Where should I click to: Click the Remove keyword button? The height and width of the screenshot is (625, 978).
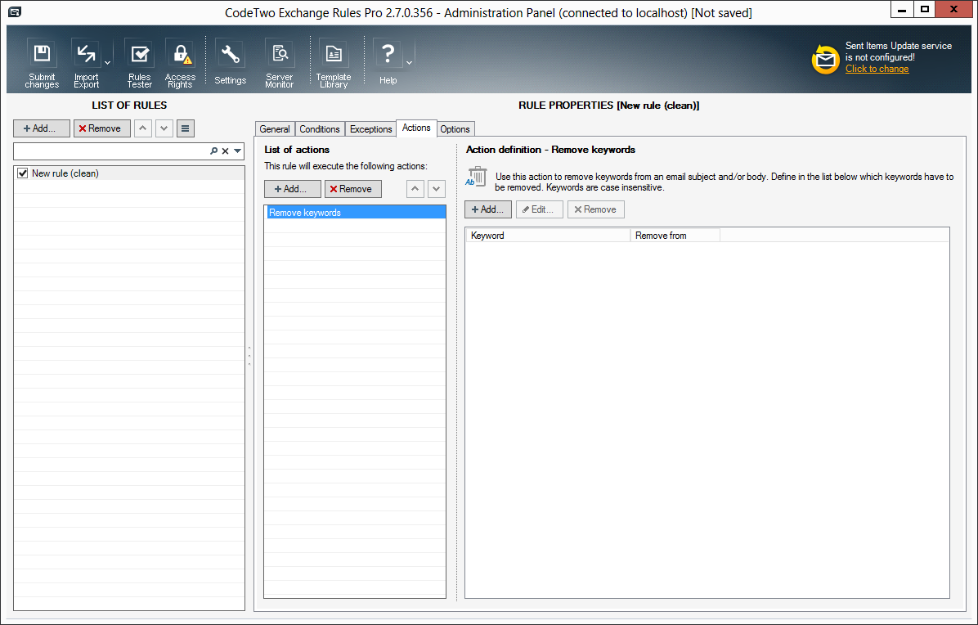tap(595, 209)
